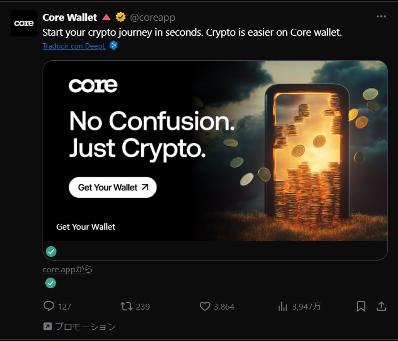View analytics via the bar chart icon
The image size is (398, 341).
coord(283,306)
